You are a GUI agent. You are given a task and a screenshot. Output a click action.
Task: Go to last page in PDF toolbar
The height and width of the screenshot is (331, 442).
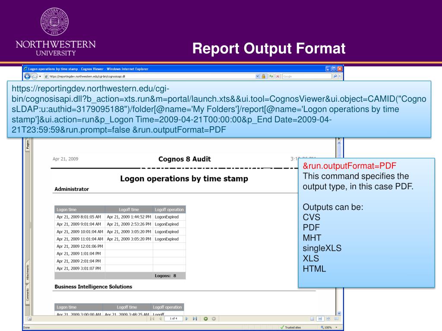195,319
